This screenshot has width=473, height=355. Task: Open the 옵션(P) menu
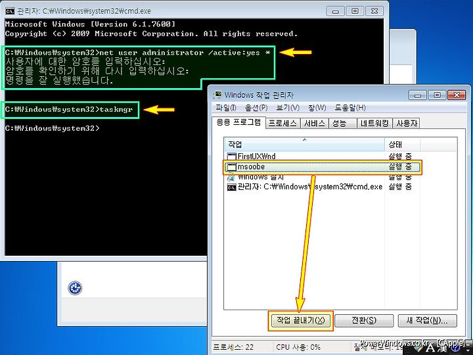[256, 108]
